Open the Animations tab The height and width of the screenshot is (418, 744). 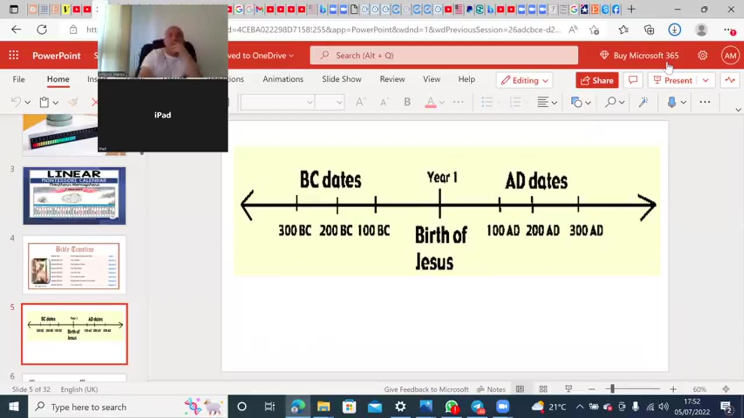point(283,79)
